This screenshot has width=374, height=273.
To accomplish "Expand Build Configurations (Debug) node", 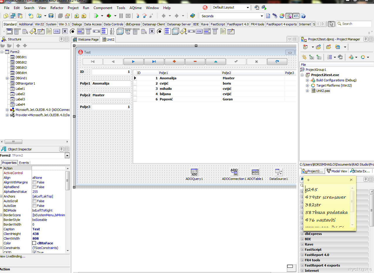I will [x=307, y=80].
